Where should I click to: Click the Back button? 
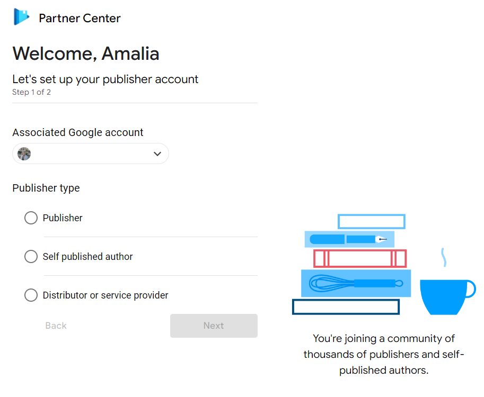tap(56, 326)
